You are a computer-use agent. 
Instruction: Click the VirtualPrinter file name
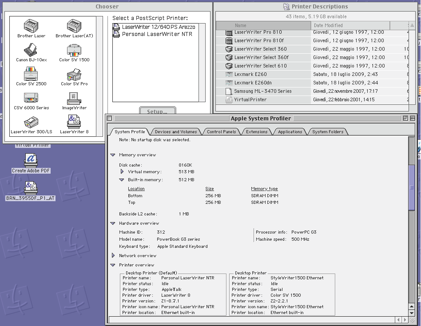click(250, 99)
